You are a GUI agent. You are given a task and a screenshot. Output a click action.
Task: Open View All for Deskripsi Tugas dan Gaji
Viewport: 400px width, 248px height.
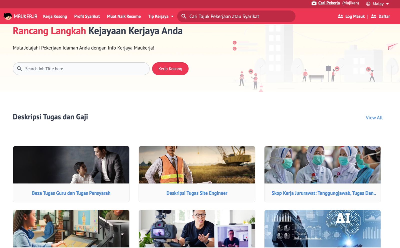(374, 117)
